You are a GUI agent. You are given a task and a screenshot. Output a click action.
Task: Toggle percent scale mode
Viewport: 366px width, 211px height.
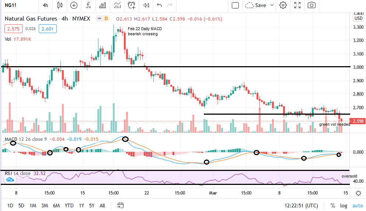point(332,205)
